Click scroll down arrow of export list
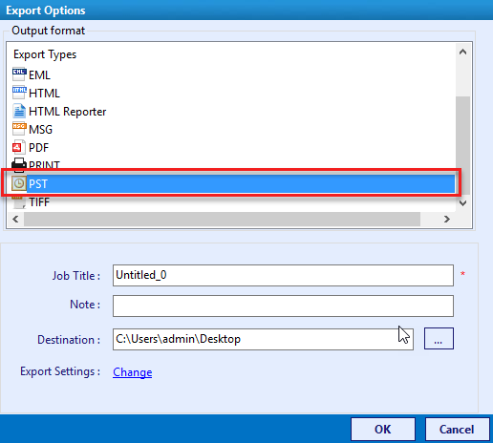Screen dimensions: 493x443 (462, 202)
